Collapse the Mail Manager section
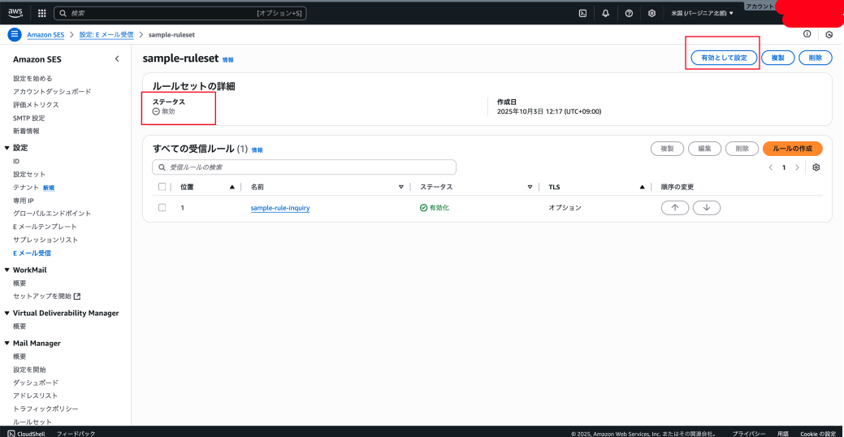844x437 pixels. coord(6,343)
